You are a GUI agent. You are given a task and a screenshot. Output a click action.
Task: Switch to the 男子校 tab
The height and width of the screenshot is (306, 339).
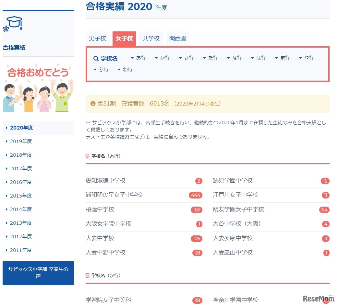98,38
